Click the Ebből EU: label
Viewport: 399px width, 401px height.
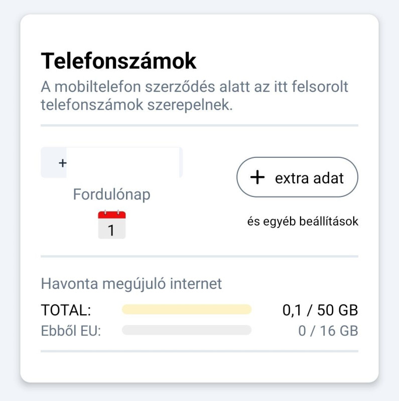point(71,331)
